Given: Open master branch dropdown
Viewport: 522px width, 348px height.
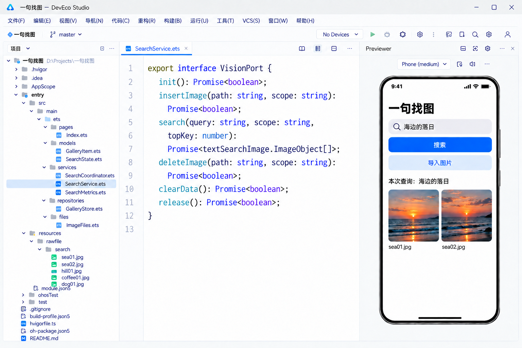Looking at the screenshot, I should click(x=66, y=34).
